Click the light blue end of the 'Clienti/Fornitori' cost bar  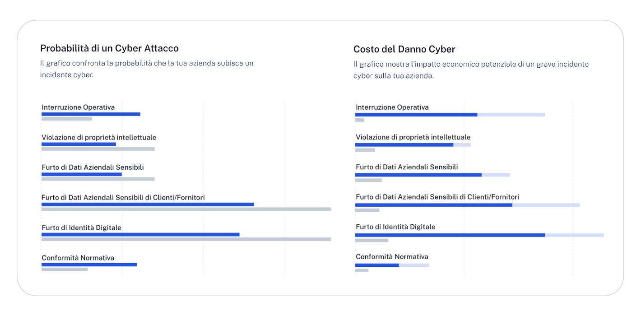(x=546, y=205)
